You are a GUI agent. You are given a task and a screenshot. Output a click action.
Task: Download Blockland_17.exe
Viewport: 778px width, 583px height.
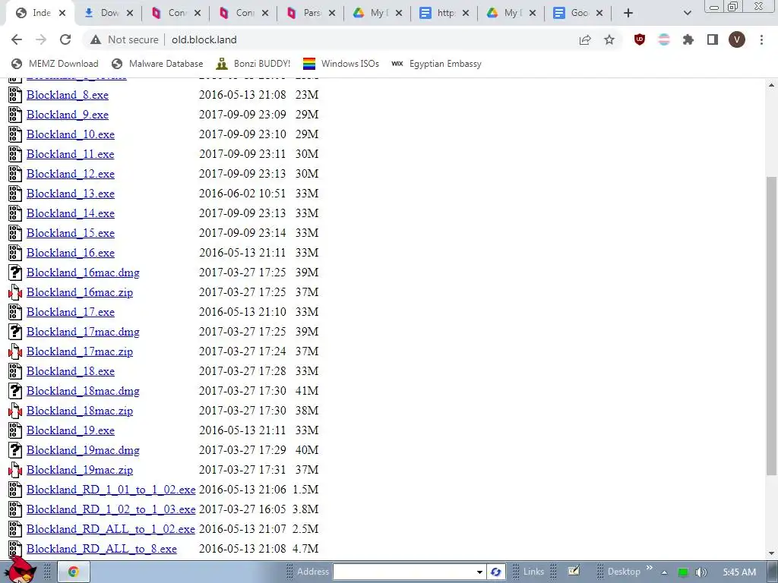coord(71,312)
